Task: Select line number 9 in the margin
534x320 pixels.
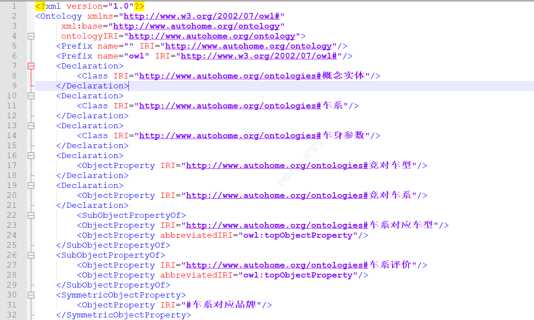Action: coord(14,86)
